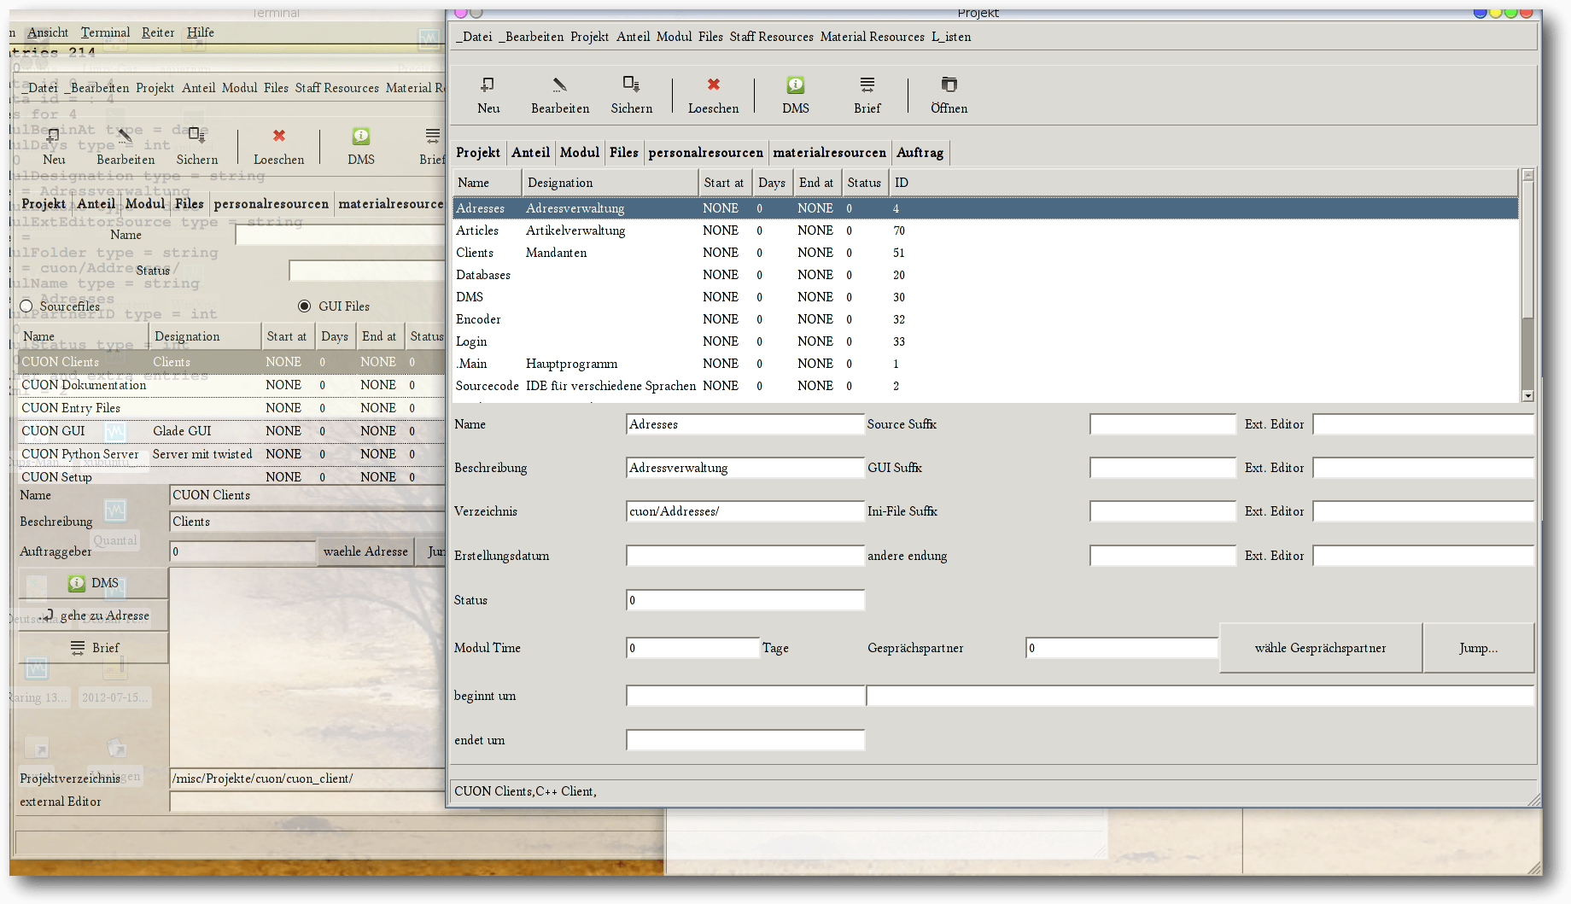Click the Gesprächspartner number field
The width and height of the screenshot is (1571, 904).
(1121, 648)
